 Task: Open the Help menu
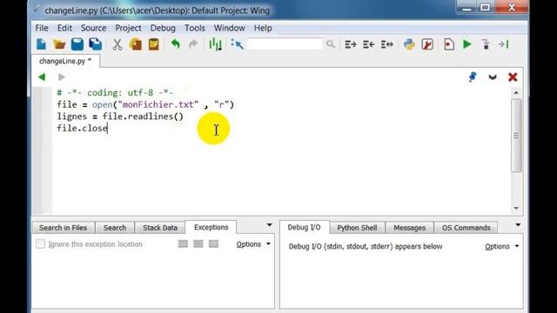click(x=263, y=28)
